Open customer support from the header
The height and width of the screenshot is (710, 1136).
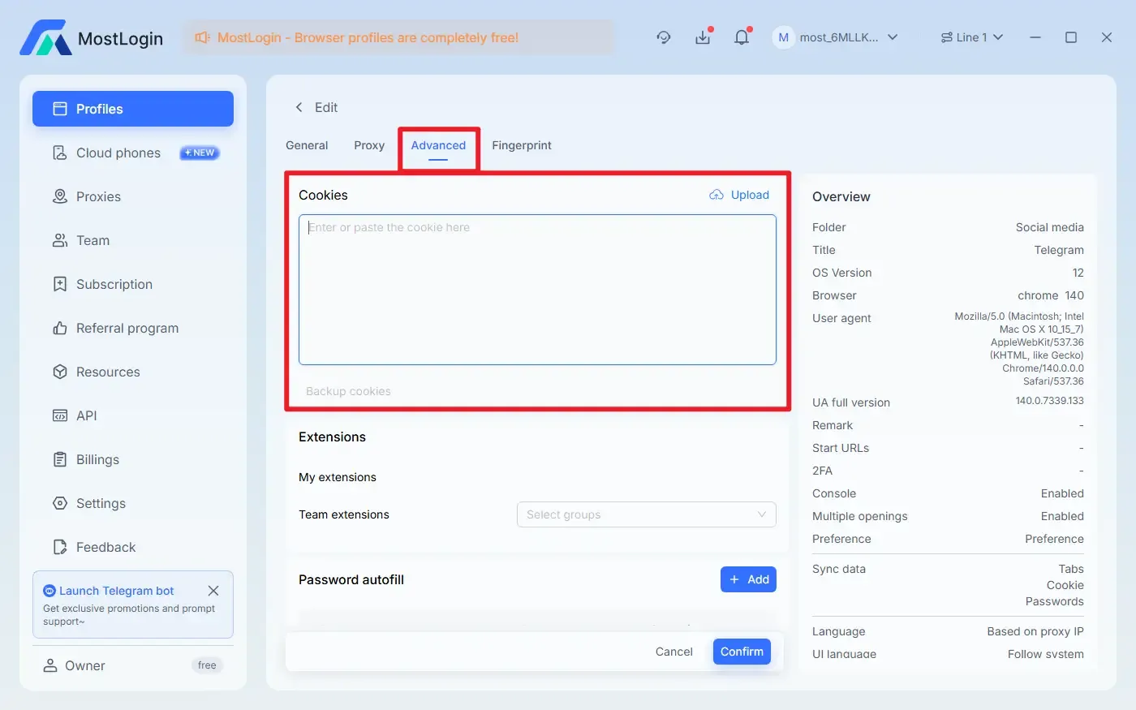(664, 37)
